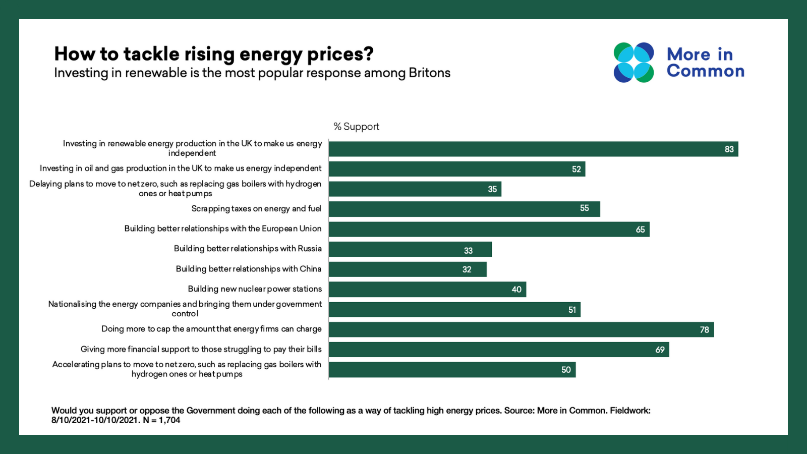
Task: Select the scrapping taxes bar showing 55
Action: tap(464, 209)
